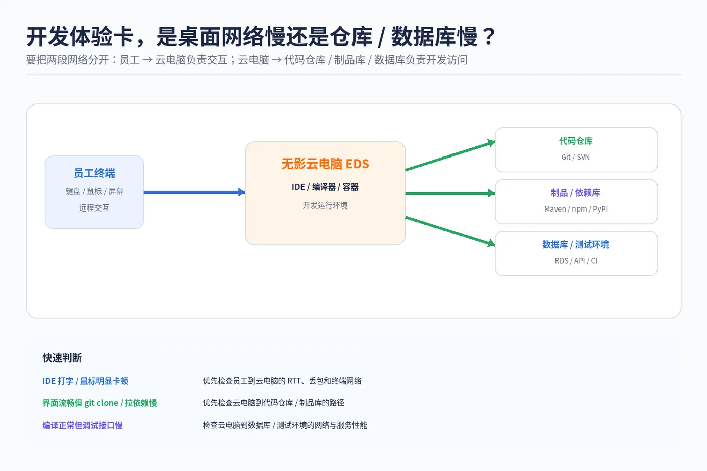The height and width of the screenshot is (471, 707).
Task: Select the subtitle starting with "要把两段网络分开"
Action: point(246,60)
